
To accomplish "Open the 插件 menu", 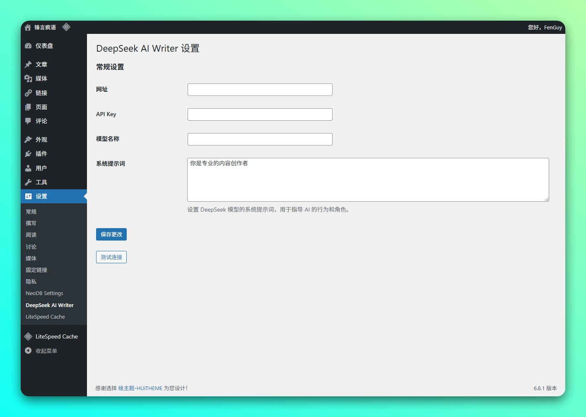I will 54,154.
